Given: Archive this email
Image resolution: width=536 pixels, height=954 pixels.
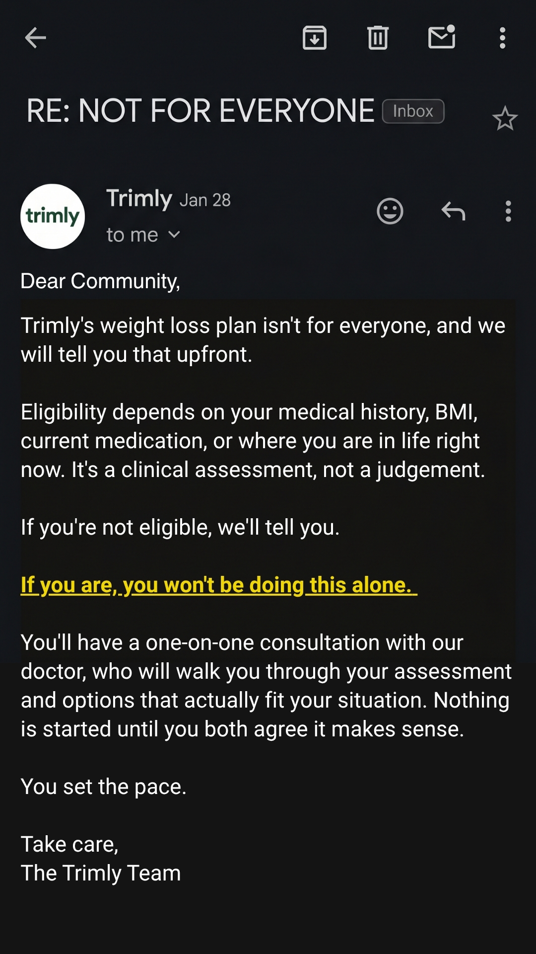Looking at the screenshot, I should click(x=315, y=38).
